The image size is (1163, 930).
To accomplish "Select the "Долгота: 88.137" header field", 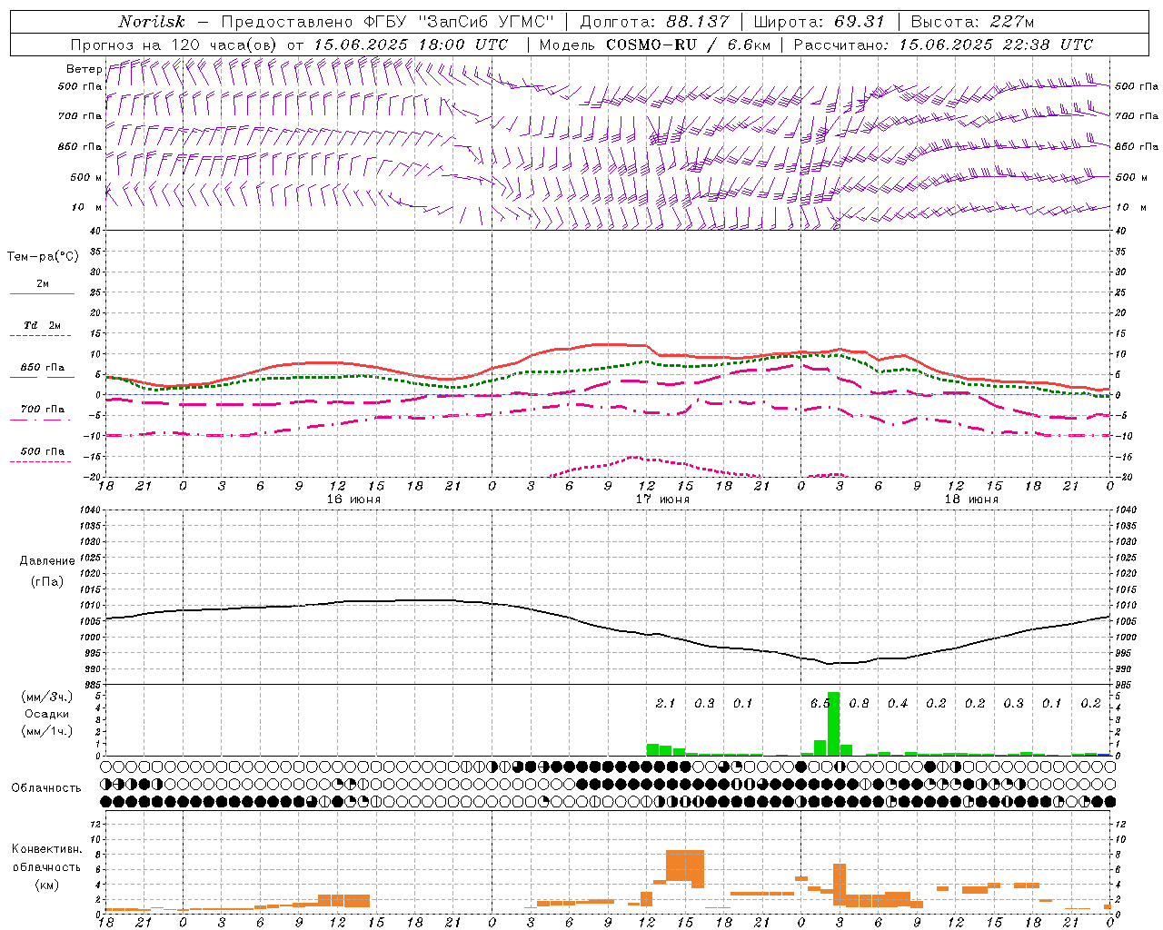I will point(654,22).
